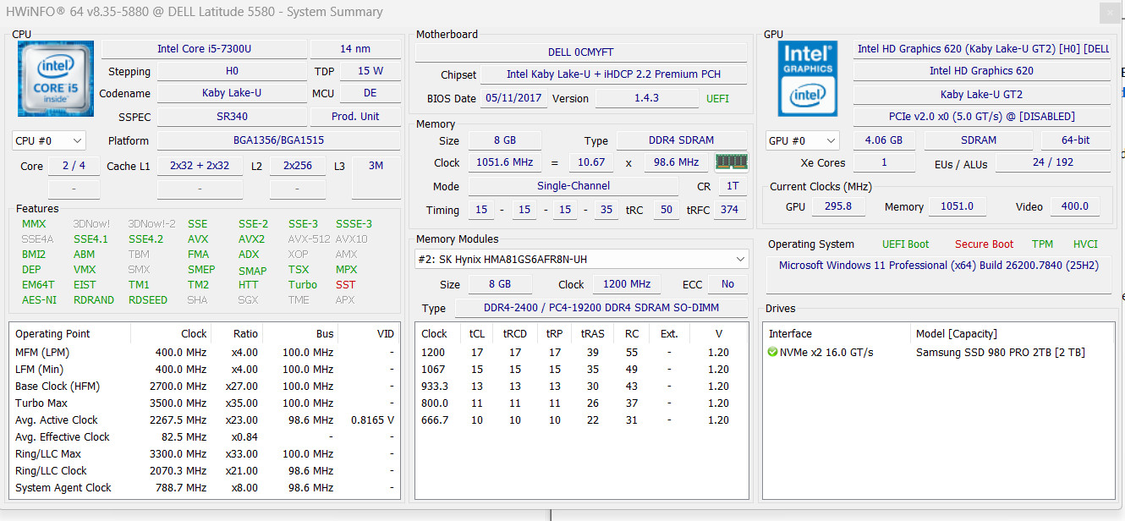Click the Intel Core i5 logo
This screenshot has height=521, width=1125.
coord(56,78)
